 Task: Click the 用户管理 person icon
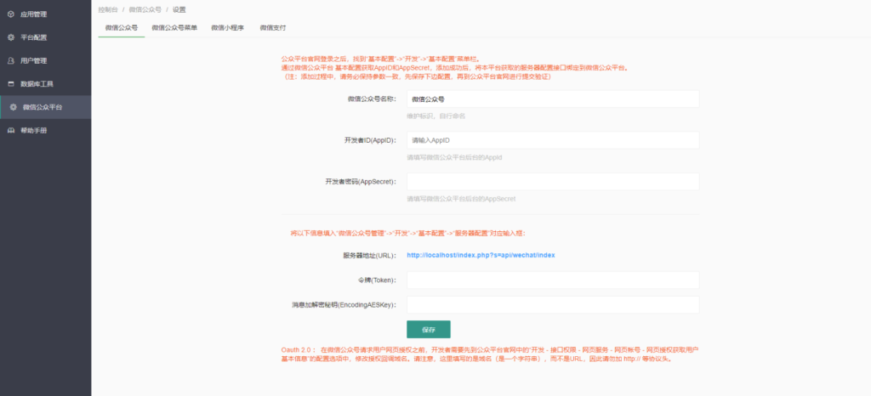pyautogui.click(x=10, y=61)
